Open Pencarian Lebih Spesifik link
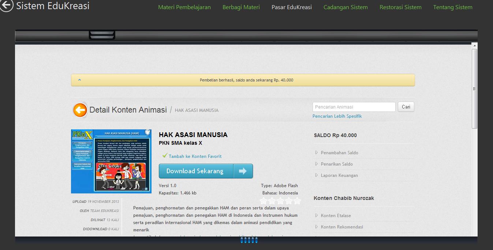This screenshot has height=250, width=493. (337, 116)
